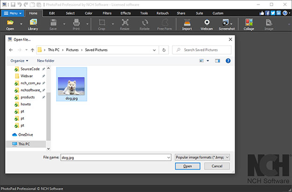Select the Resize tool icon
Screen dimensions: 292x192
(x=125, y=24)
